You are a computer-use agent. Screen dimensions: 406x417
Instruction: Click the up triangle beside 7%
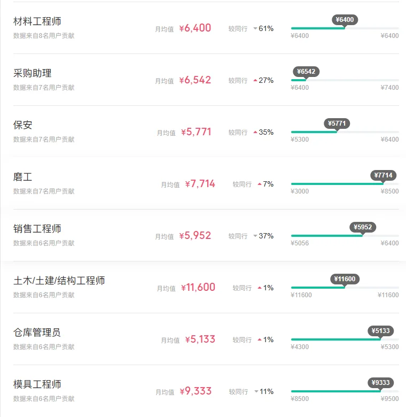coord(260,184)
